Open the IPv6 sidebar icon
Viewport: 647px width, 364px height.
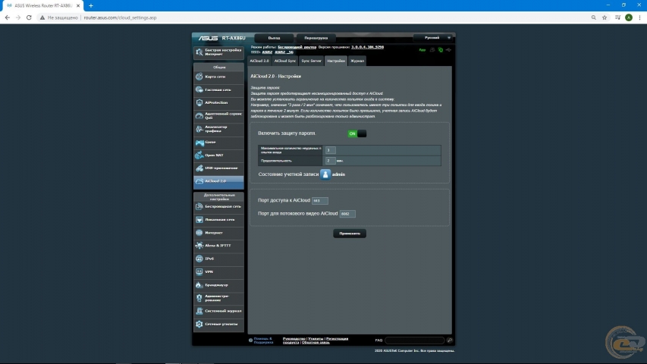click(199, 259)
